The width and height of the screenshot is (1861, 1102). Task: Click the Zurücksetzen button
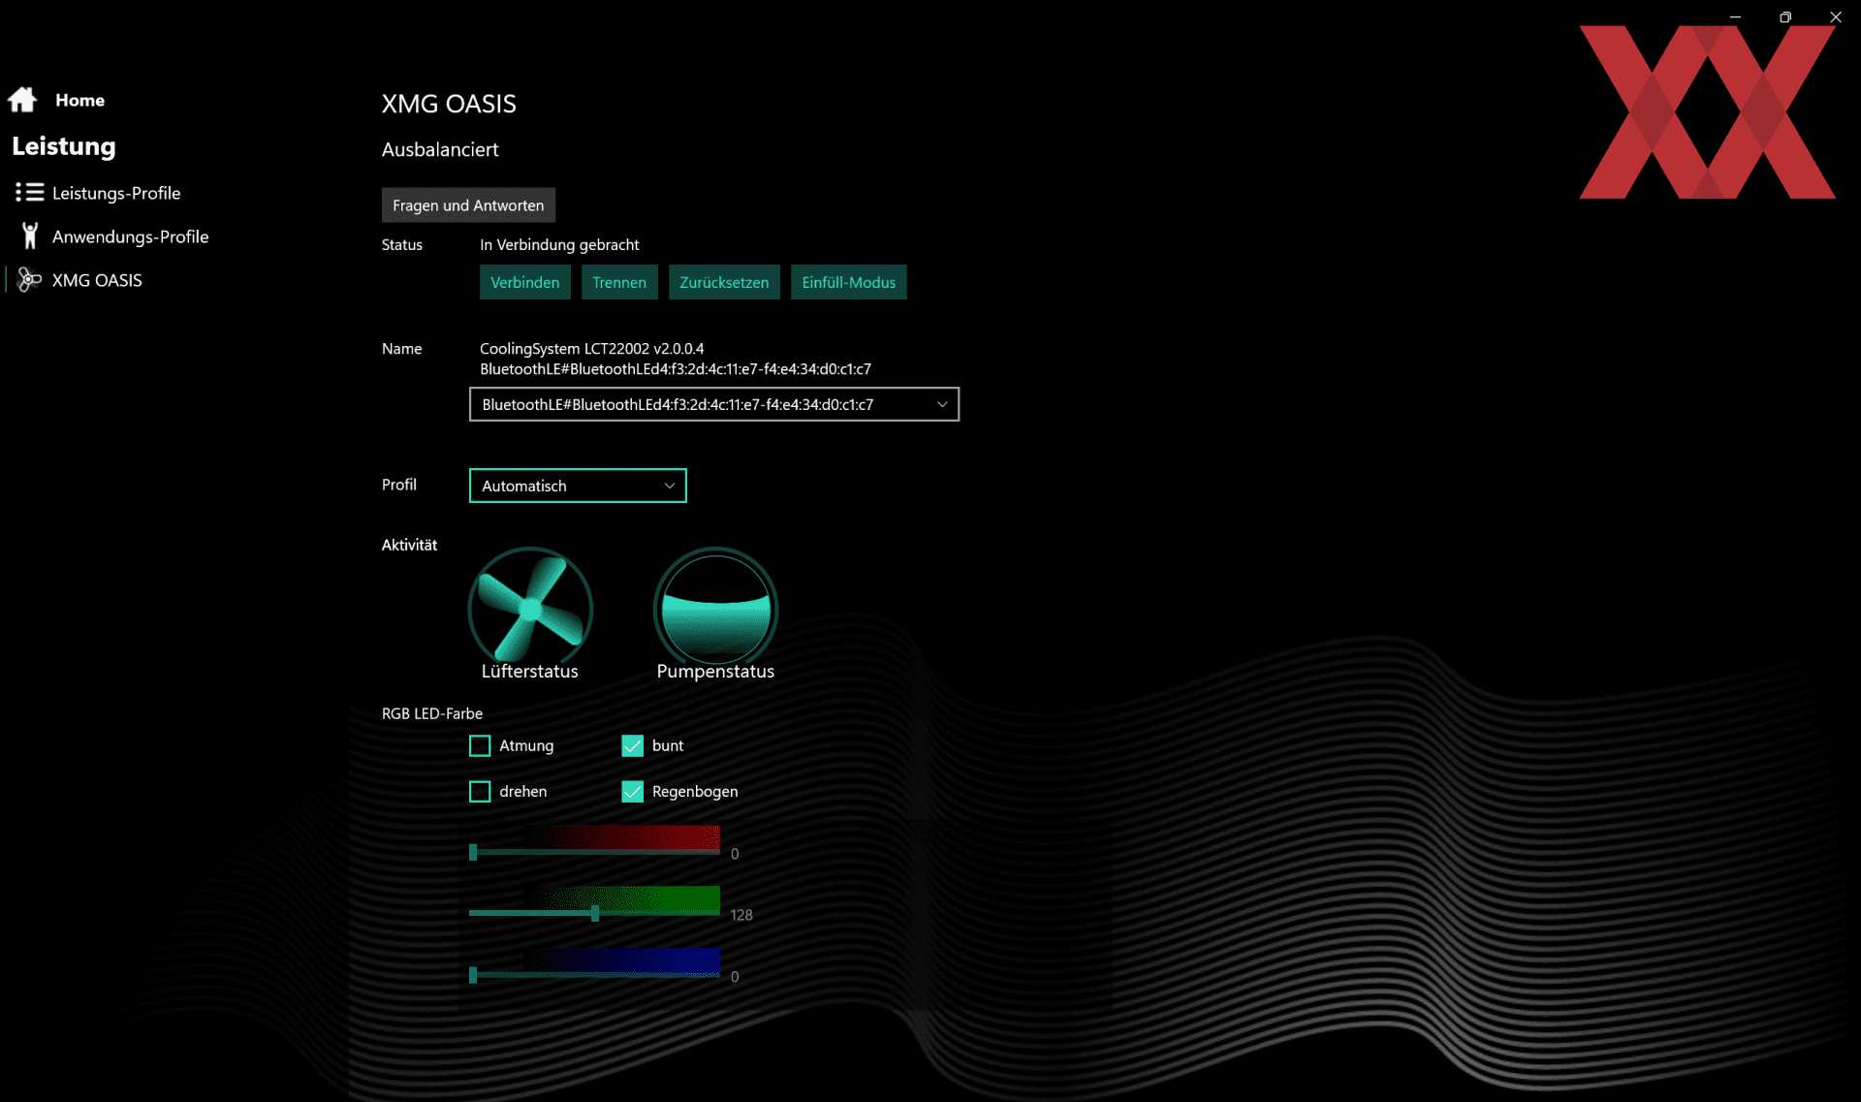[724, 282]
